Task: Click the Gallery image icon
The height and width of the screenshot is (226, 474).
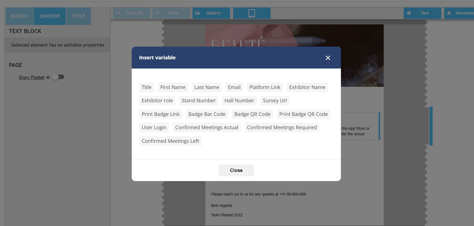Action: pyautogui.click(x=198, y=13)
